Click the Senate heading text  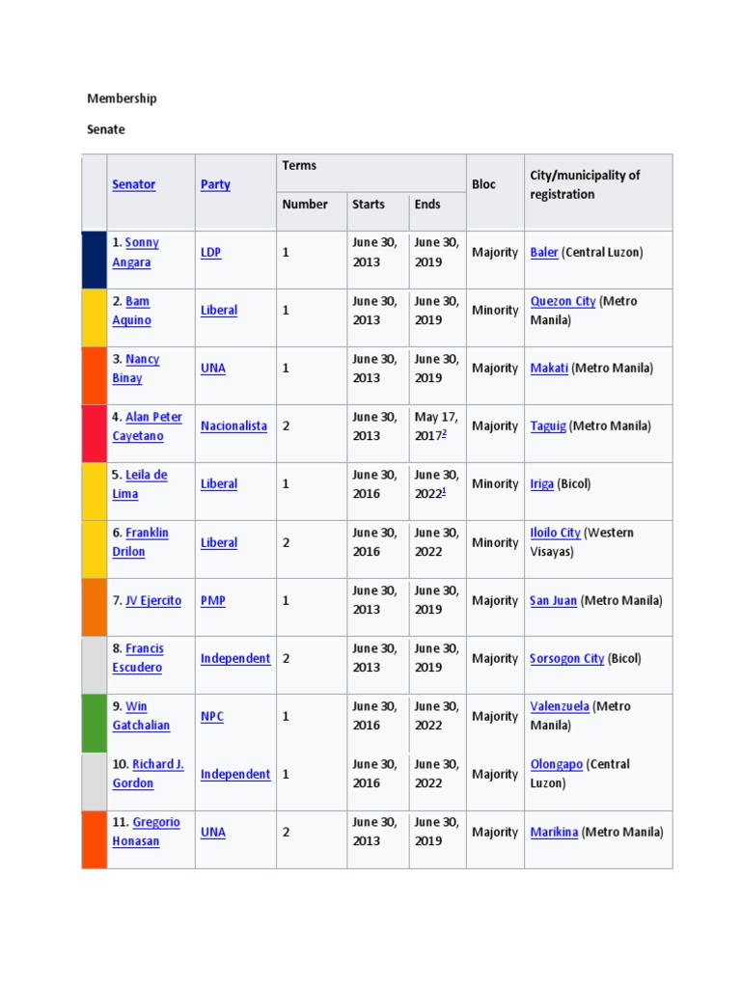pos(106,129)
